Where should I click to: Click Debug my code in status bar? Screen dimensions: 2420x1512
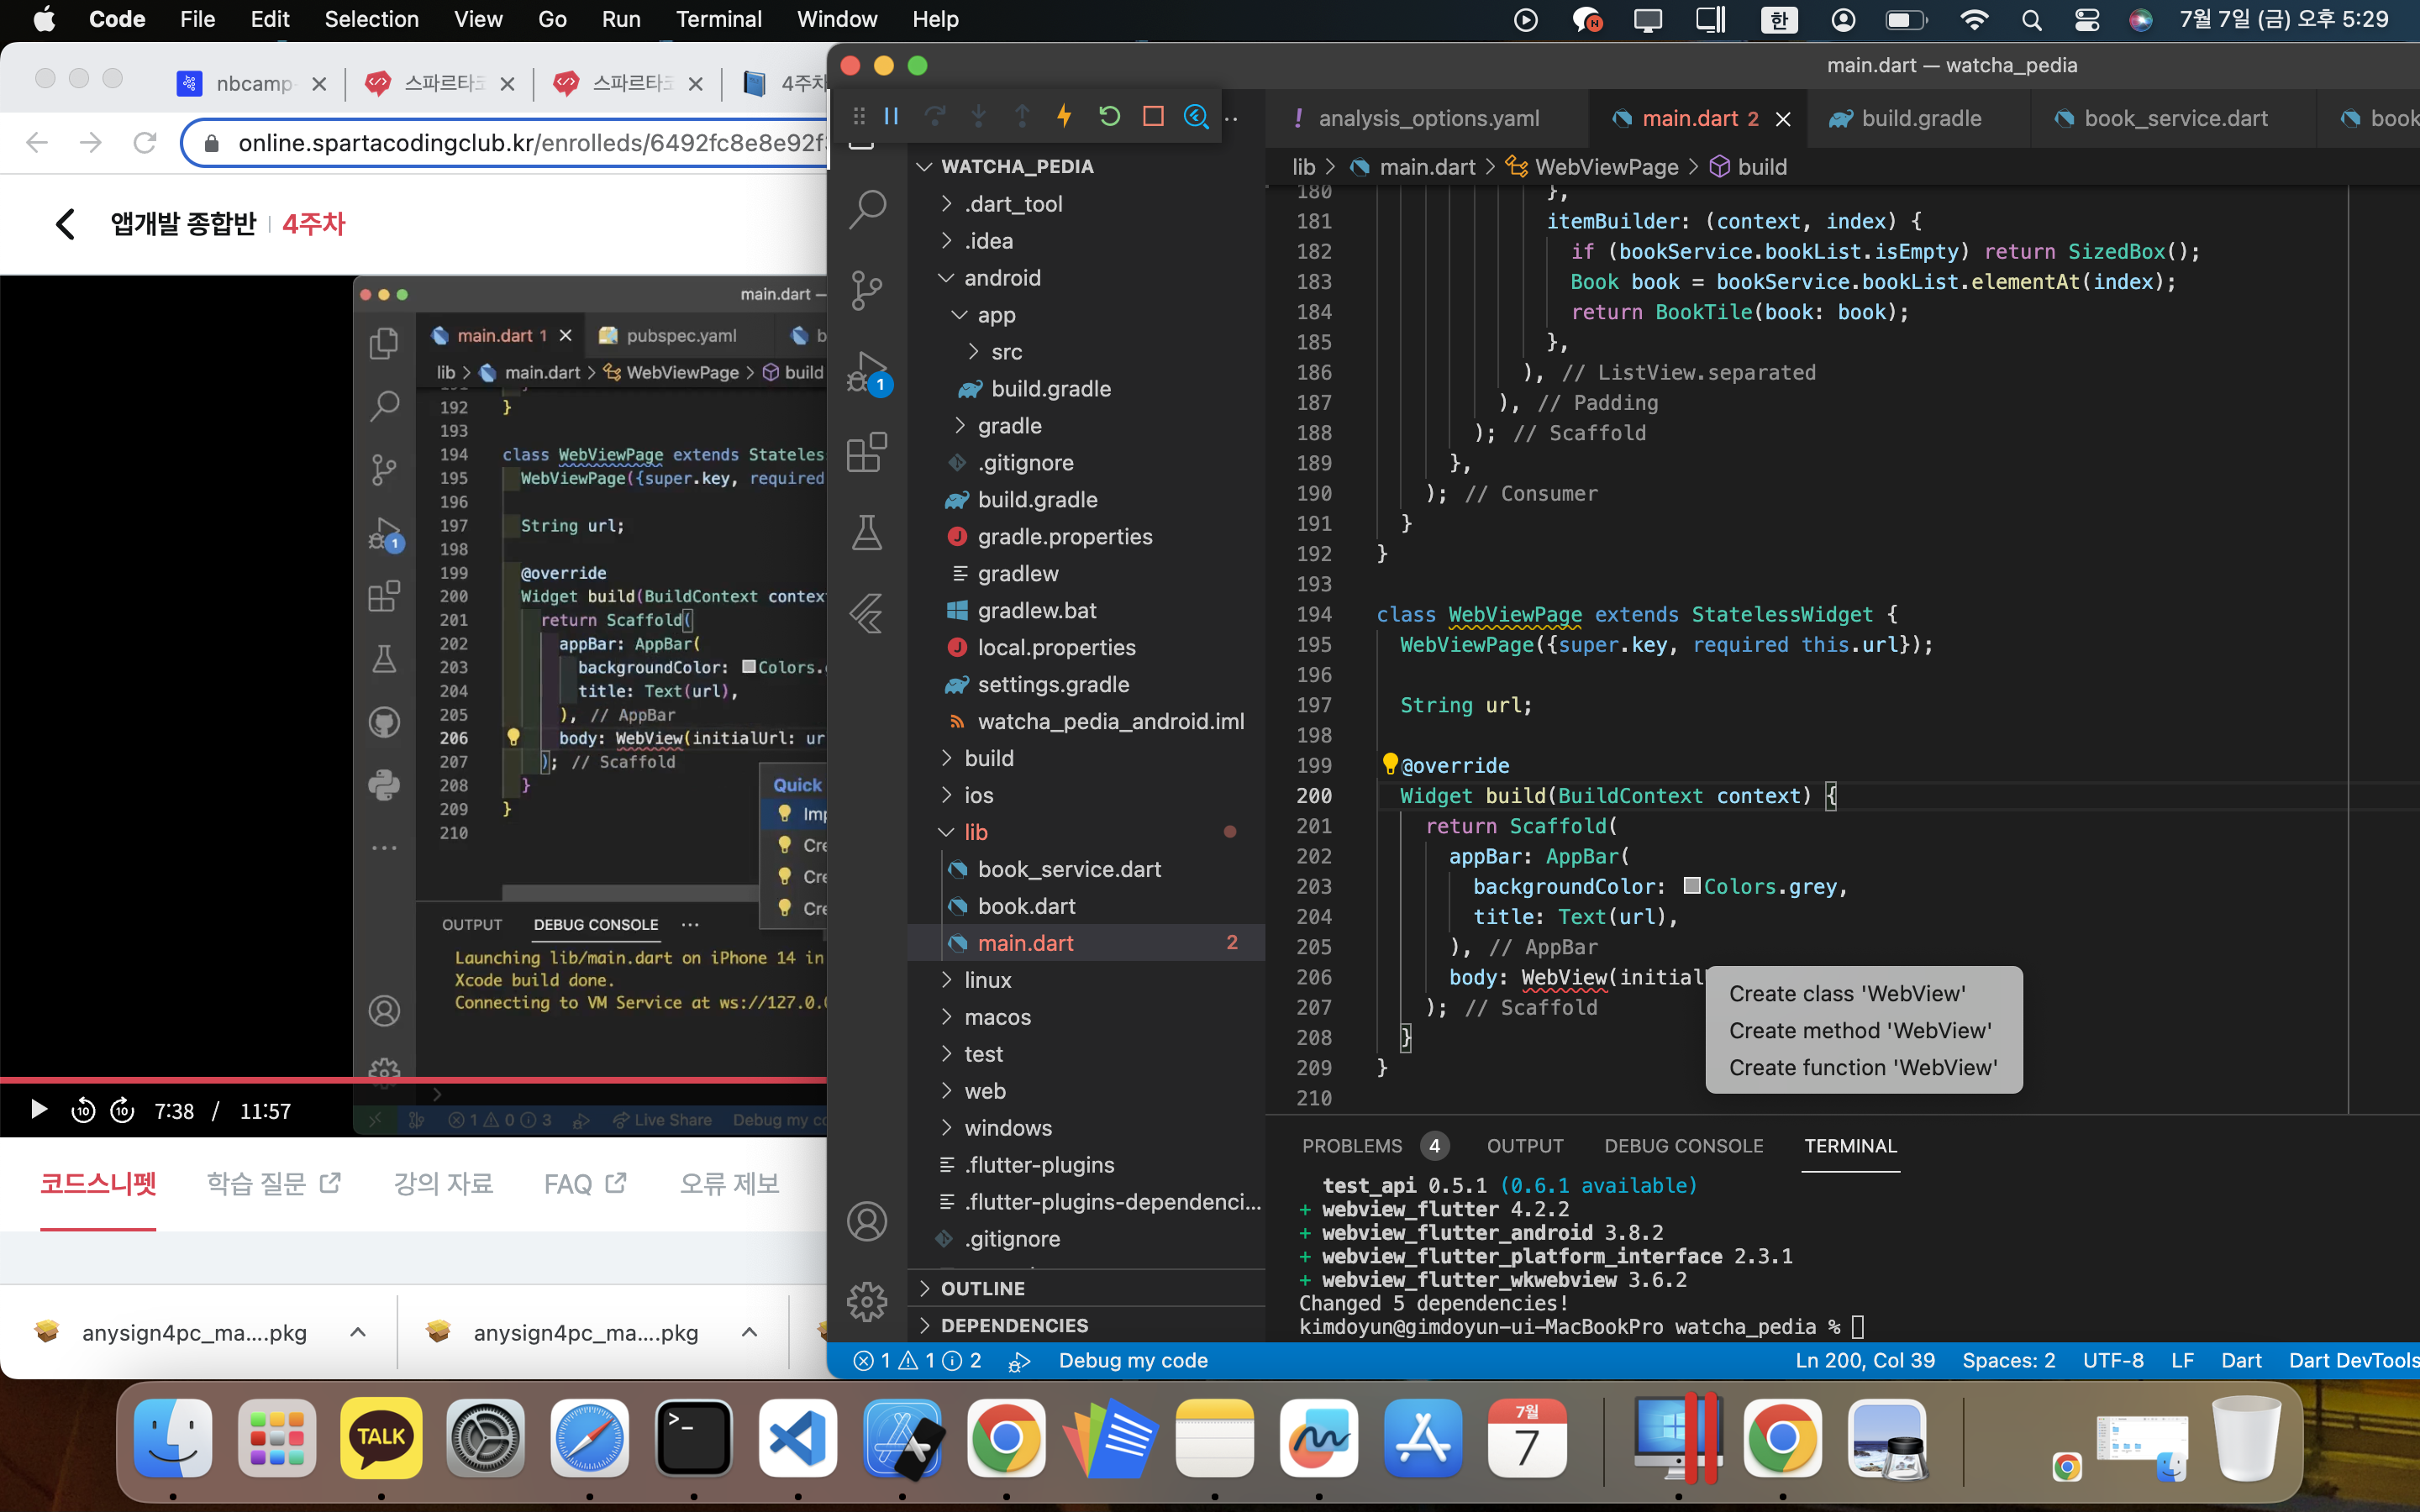click(x=1133, y=1360)
